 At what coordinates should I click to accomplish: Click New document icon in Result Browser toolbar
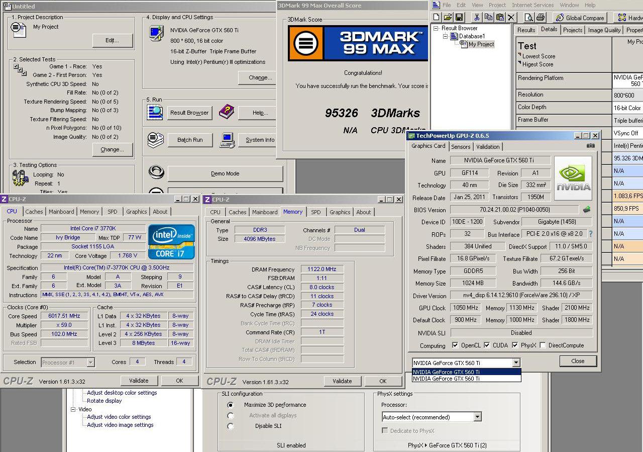click(x=436, y=18)
